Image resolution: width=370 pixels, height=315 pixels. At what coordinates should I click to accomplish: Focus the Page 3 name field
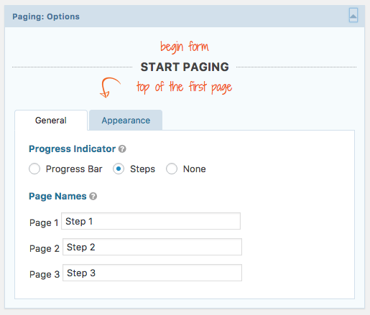152,273
